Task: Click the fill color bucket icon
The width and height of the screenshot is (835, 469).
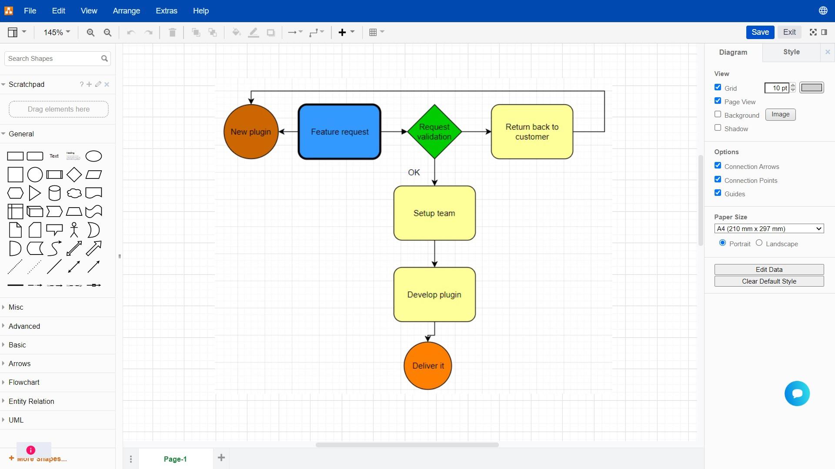Action: coord(236,33)
